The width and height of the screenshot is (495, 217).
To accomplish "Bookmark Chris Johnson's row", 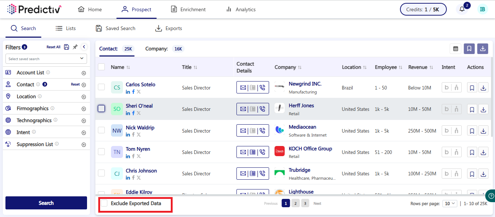I will [x=472, y=174].
